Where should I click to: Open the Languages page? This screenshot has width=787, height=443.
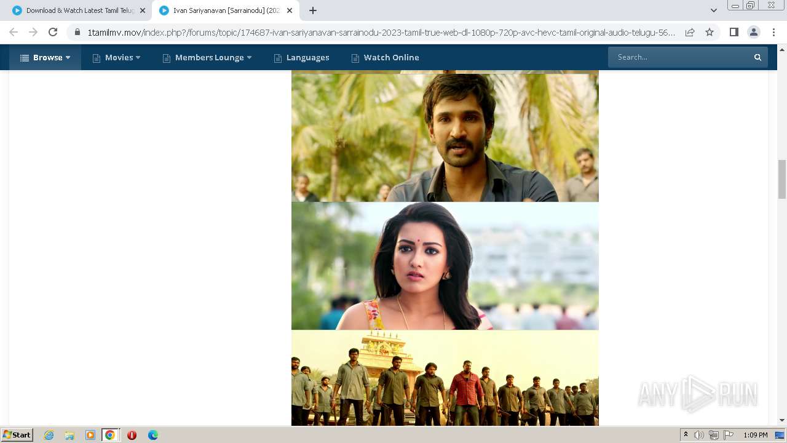tap(302, 57)
